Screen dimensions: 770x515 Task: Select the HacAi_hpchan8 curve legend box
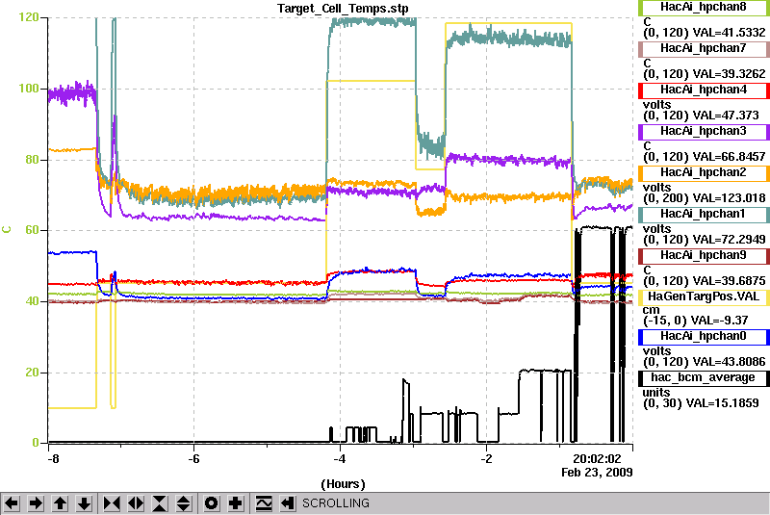pyautogui.click(x=704, y=8)
